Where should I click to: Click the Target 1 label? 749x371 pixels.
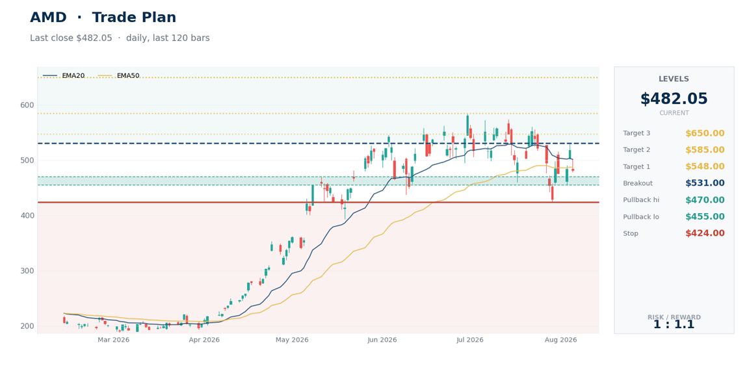[x=637, y=166]
